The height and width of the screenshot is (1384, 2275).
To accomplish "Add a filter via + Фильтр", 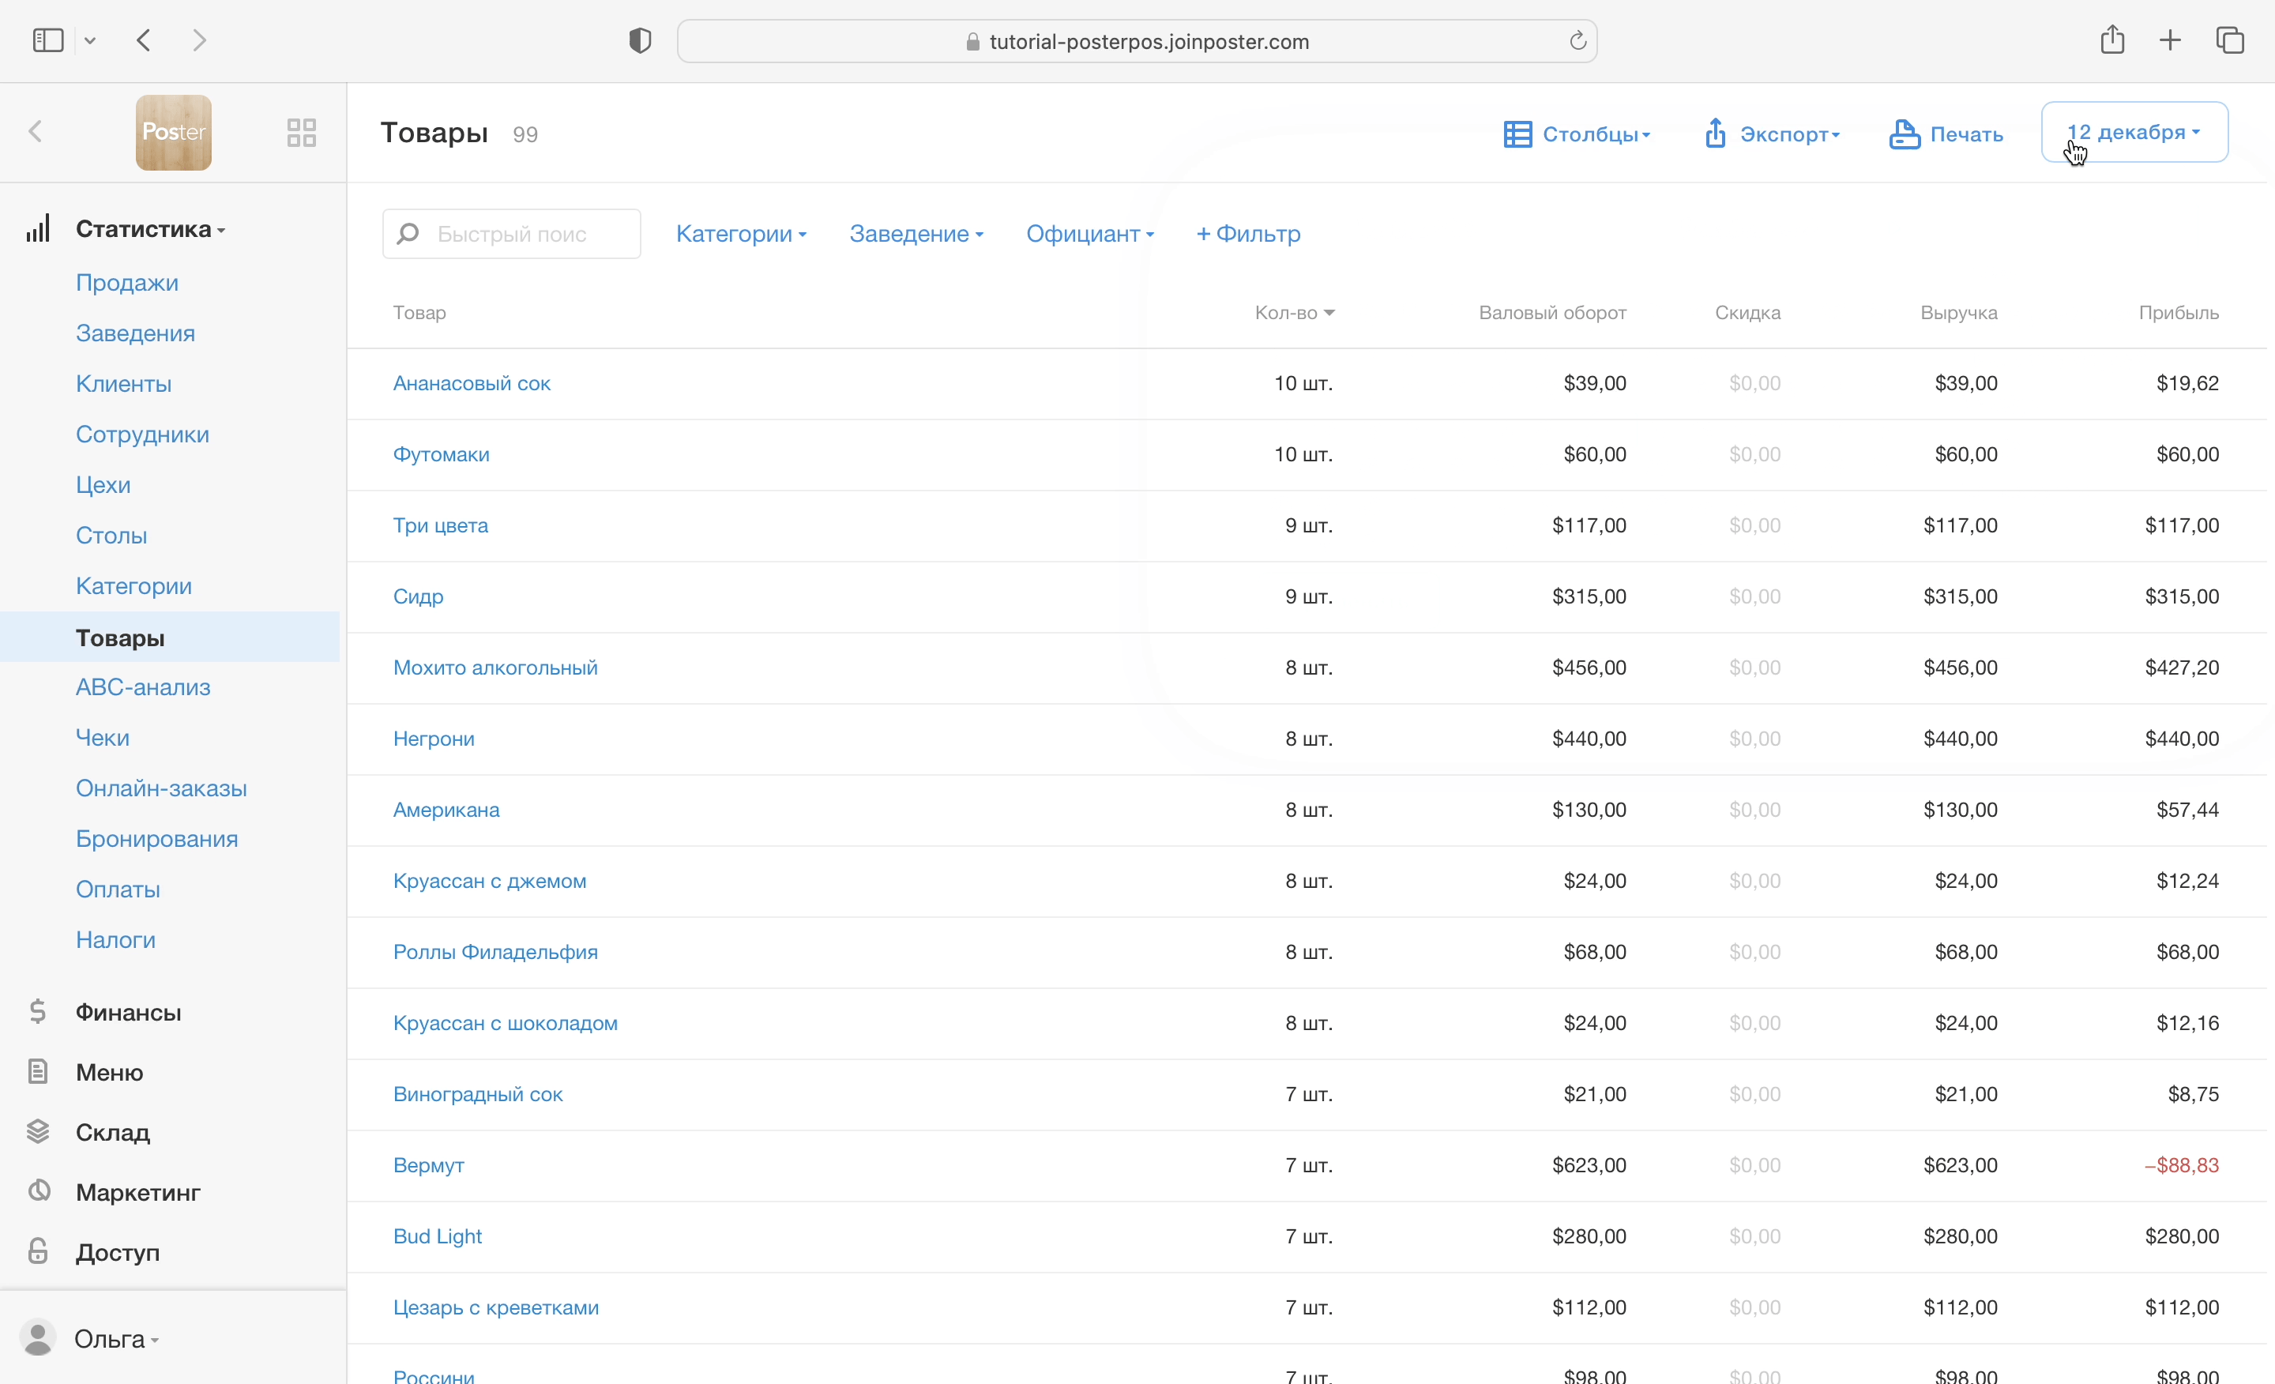I will (x=1248, y=234).
